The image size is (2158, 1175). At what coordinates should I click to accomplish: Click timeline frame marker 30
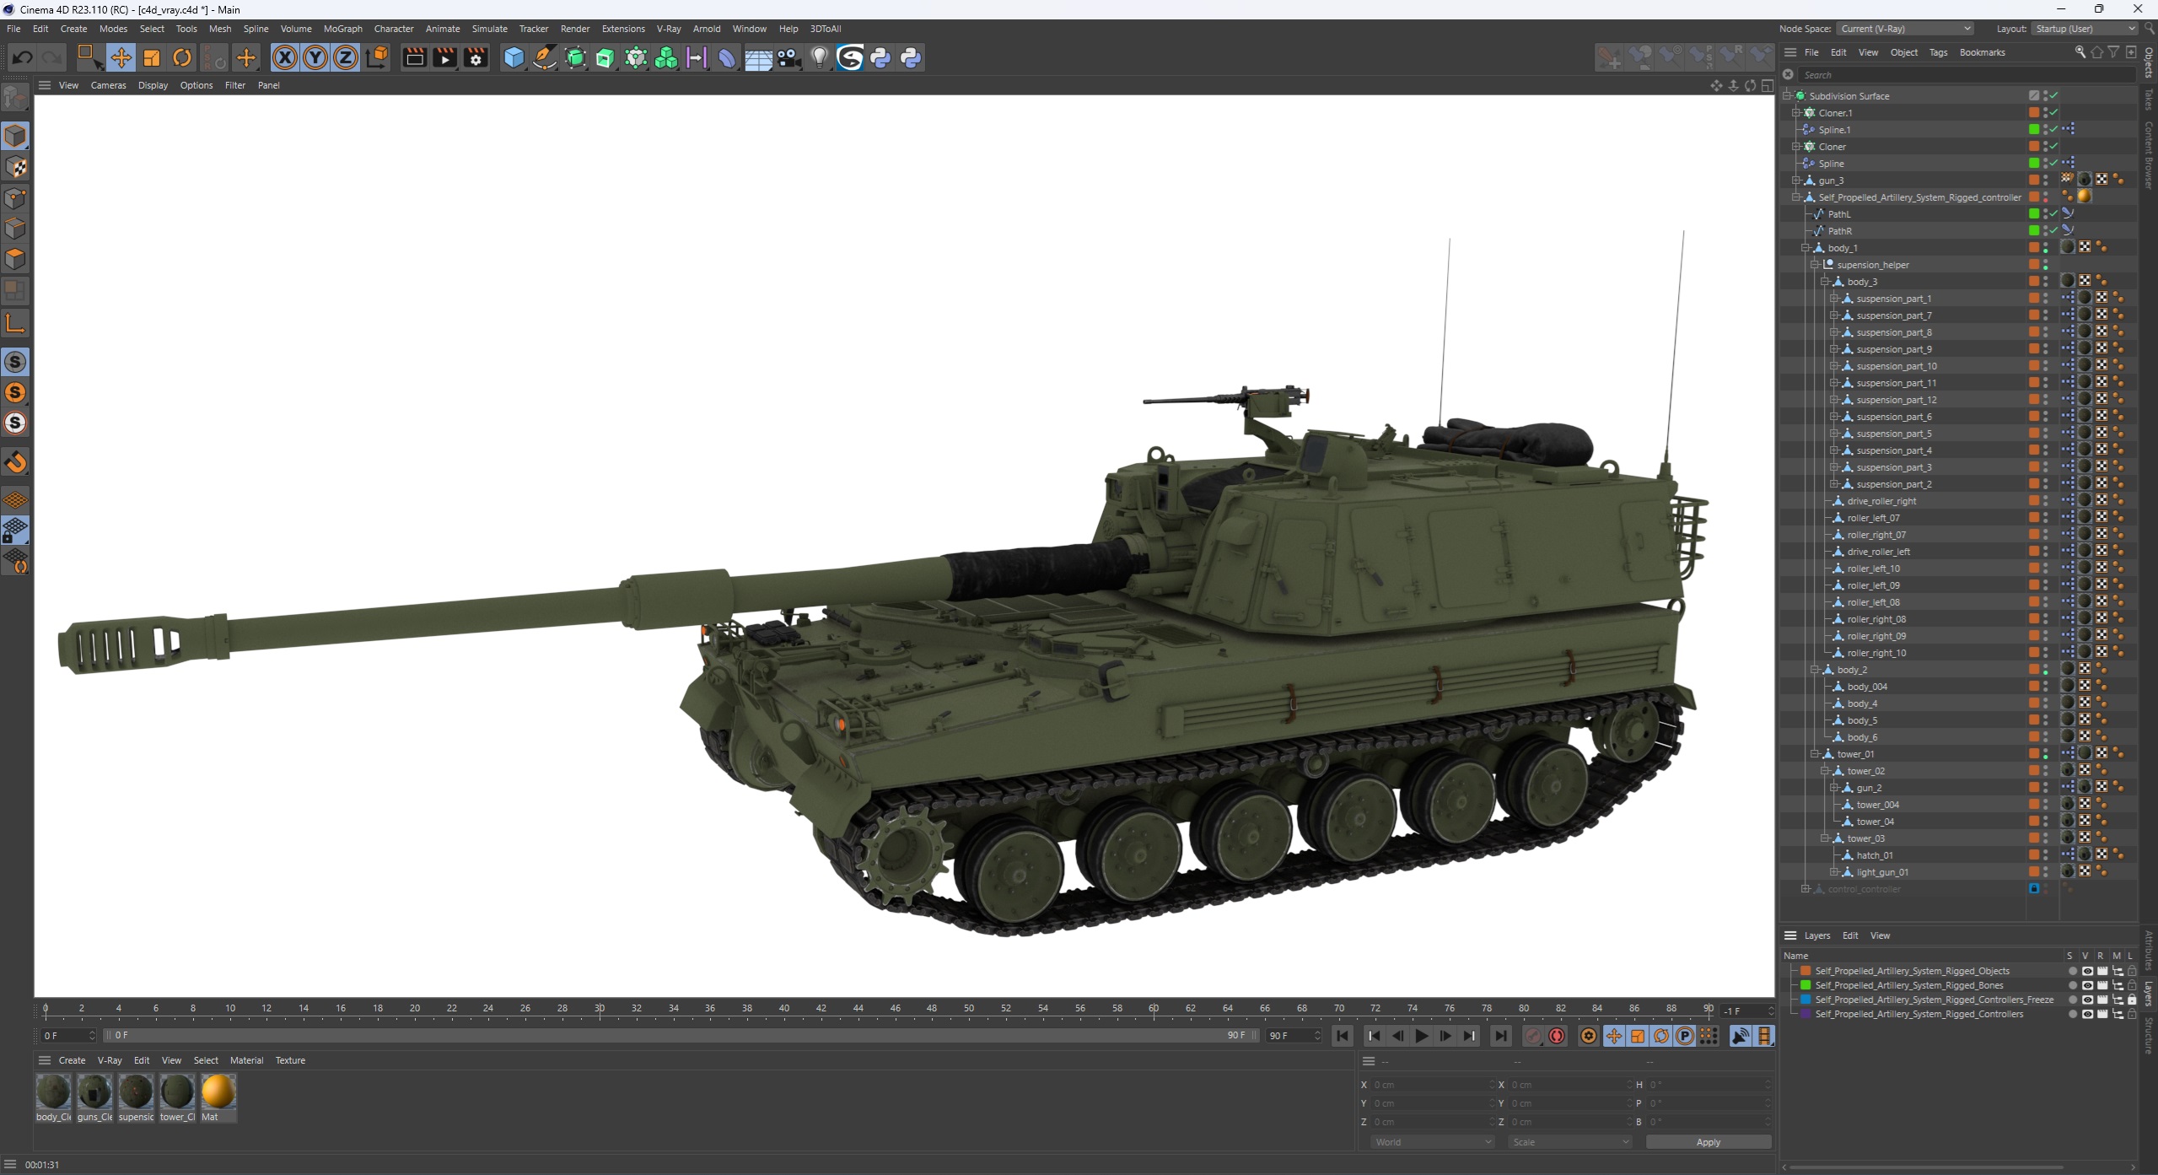click(600, 1009)
